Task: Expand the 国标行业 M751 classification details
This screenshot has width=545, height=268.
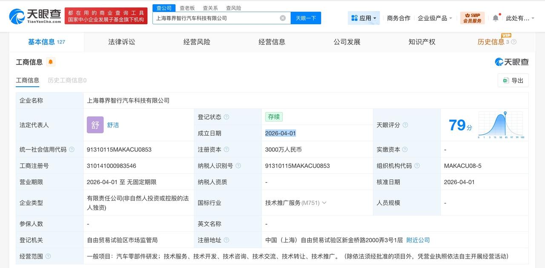Action: point(324,203)
